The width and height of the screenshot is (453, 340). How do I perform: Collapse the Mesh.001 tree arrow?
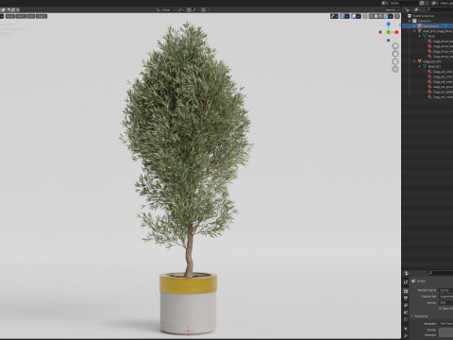coord(419,66)
